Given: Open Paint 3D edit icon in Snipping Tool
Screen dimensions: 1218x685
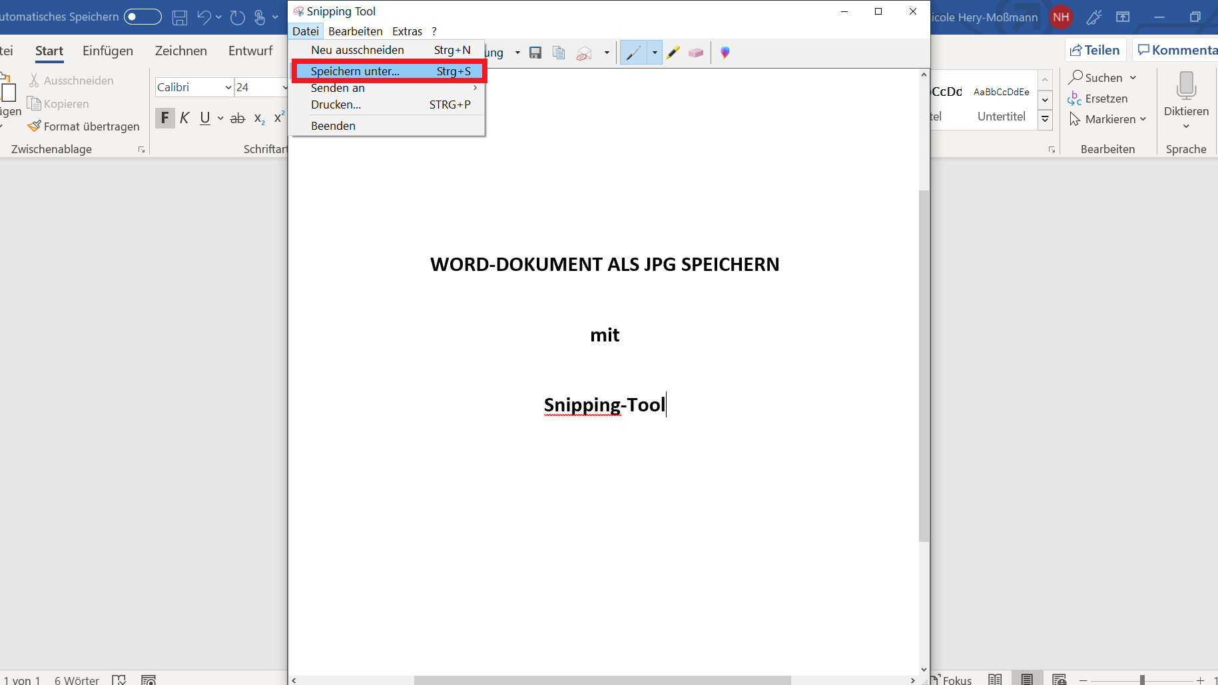Looking at the screenshot, I should (x=725, y=53).
